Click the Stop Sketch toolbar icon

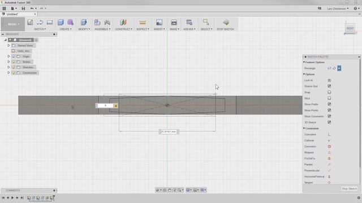(x=226, y=22)
